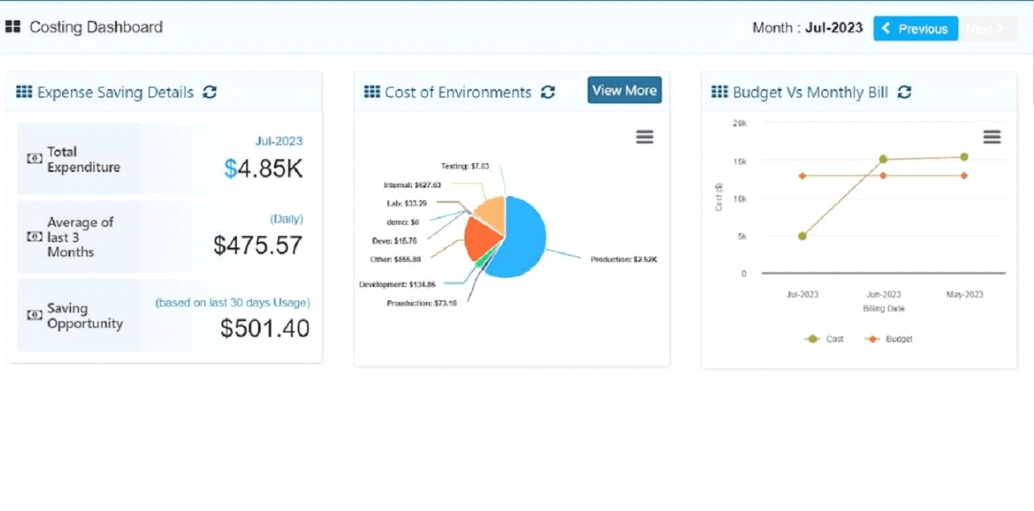The image size is (1034, 511).
Task: Select the dark orange Other pie slice
Action: pos(478,238)
